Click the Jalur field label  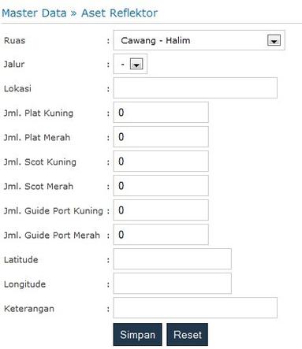click(x=14, y=64)
